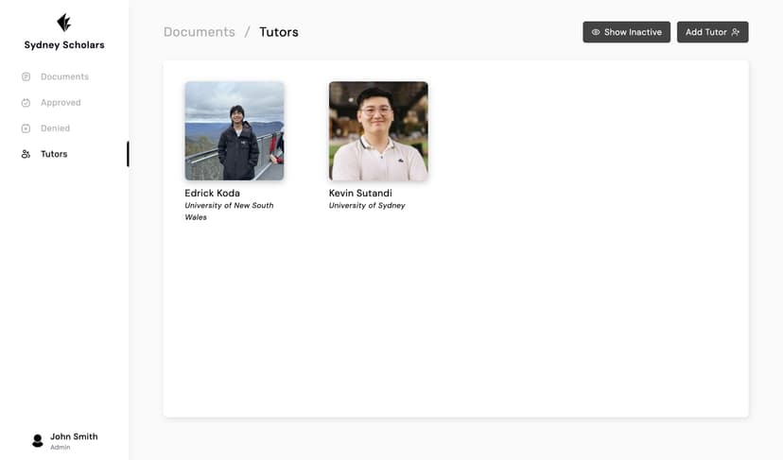Image resolution: width=783 pixels, height=460 pixels.
Task: Click the Sydney Scholars logo icon
Action: click(64, 23)
